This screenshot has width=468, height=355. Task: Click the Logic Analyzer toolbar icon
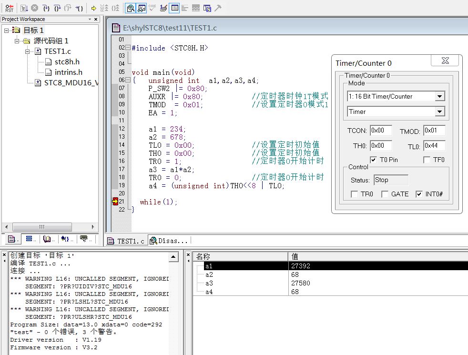(x=196, y=8)
